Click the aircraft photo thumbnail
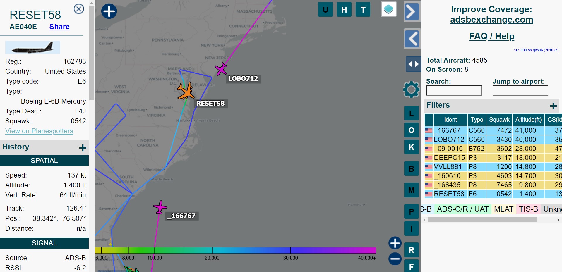Viewport: 562px width, 272px height. [x=33, y=47]
